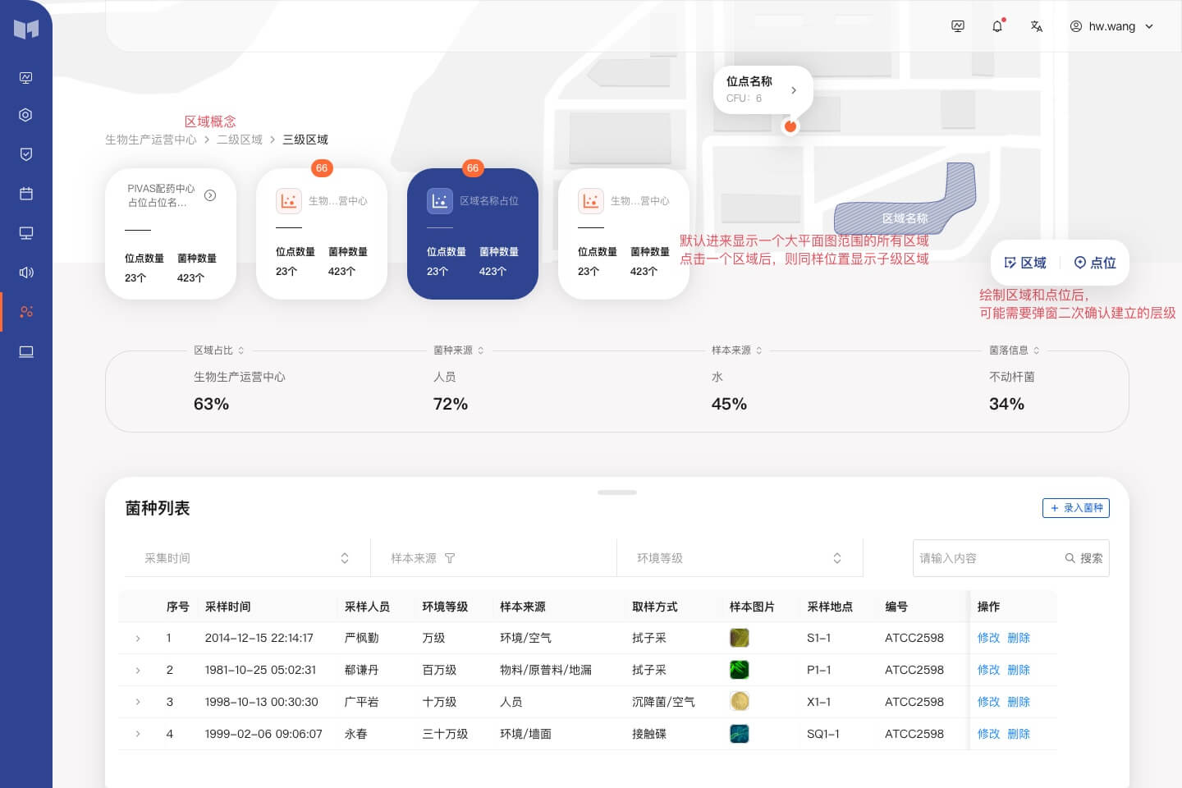Open sample image thumbnail in row 4
The height and width of the screenshot is (788, 1182).
[x=739, y=734]
